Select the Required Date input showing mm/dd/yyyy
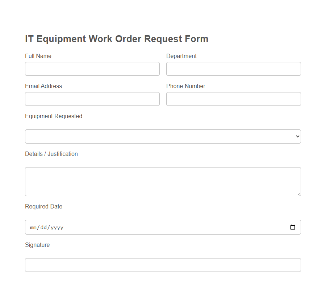Viewport: 326px width, 298px height. (145, 227)
